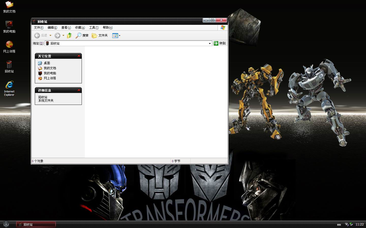Click the window resize grip corner
The height and width of the screenshot is (228, 366).
[226, 162]
